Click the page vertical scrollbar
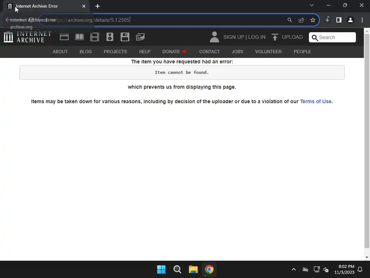The height and width of the screenshot is (278, 370). [x=367, y=141]
